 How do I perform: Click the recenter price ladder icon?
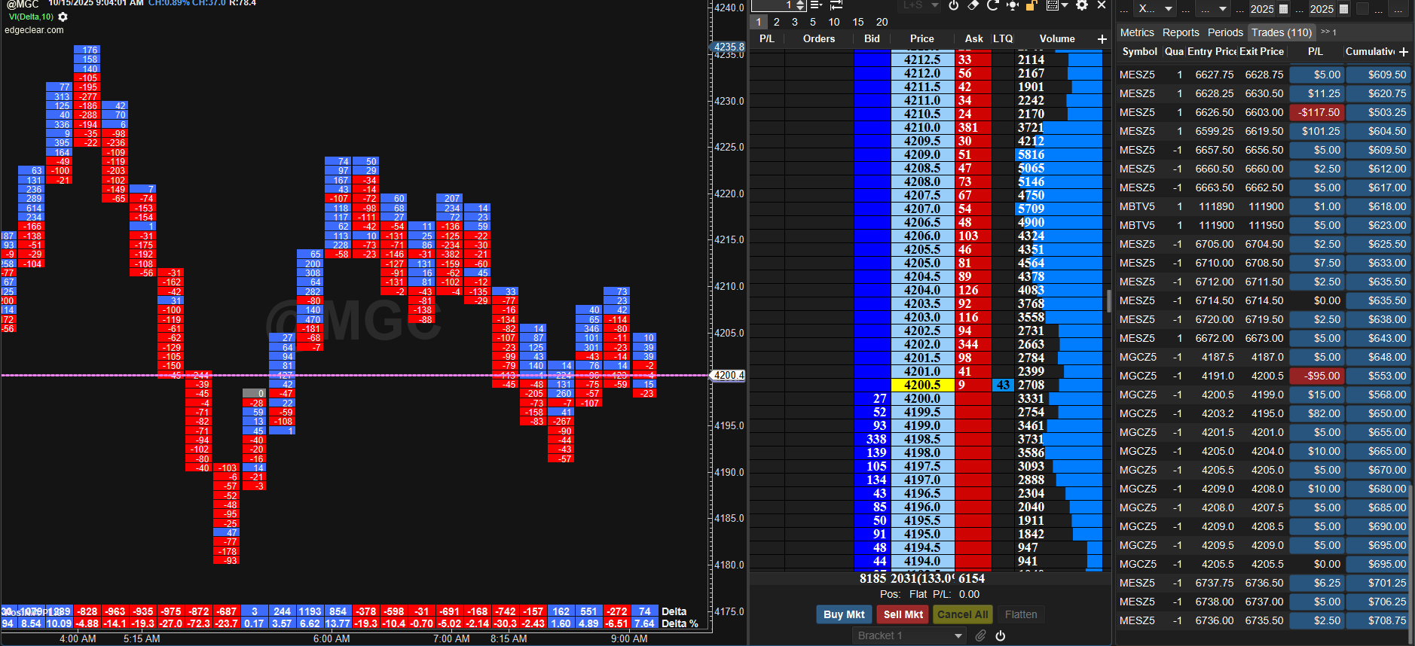tap(1012, 5)
